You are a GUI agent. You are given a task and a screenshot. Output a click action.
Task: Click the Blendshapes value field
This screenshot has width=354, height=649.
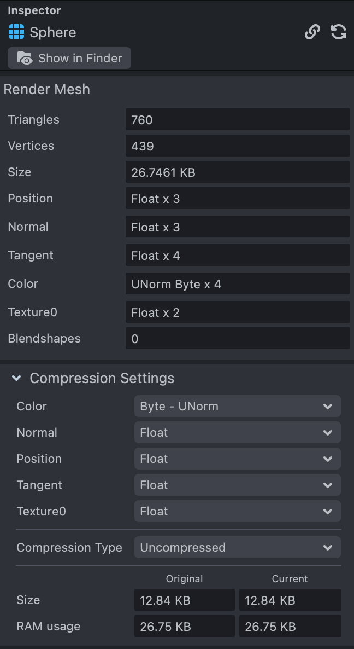(x=237, y=339)
